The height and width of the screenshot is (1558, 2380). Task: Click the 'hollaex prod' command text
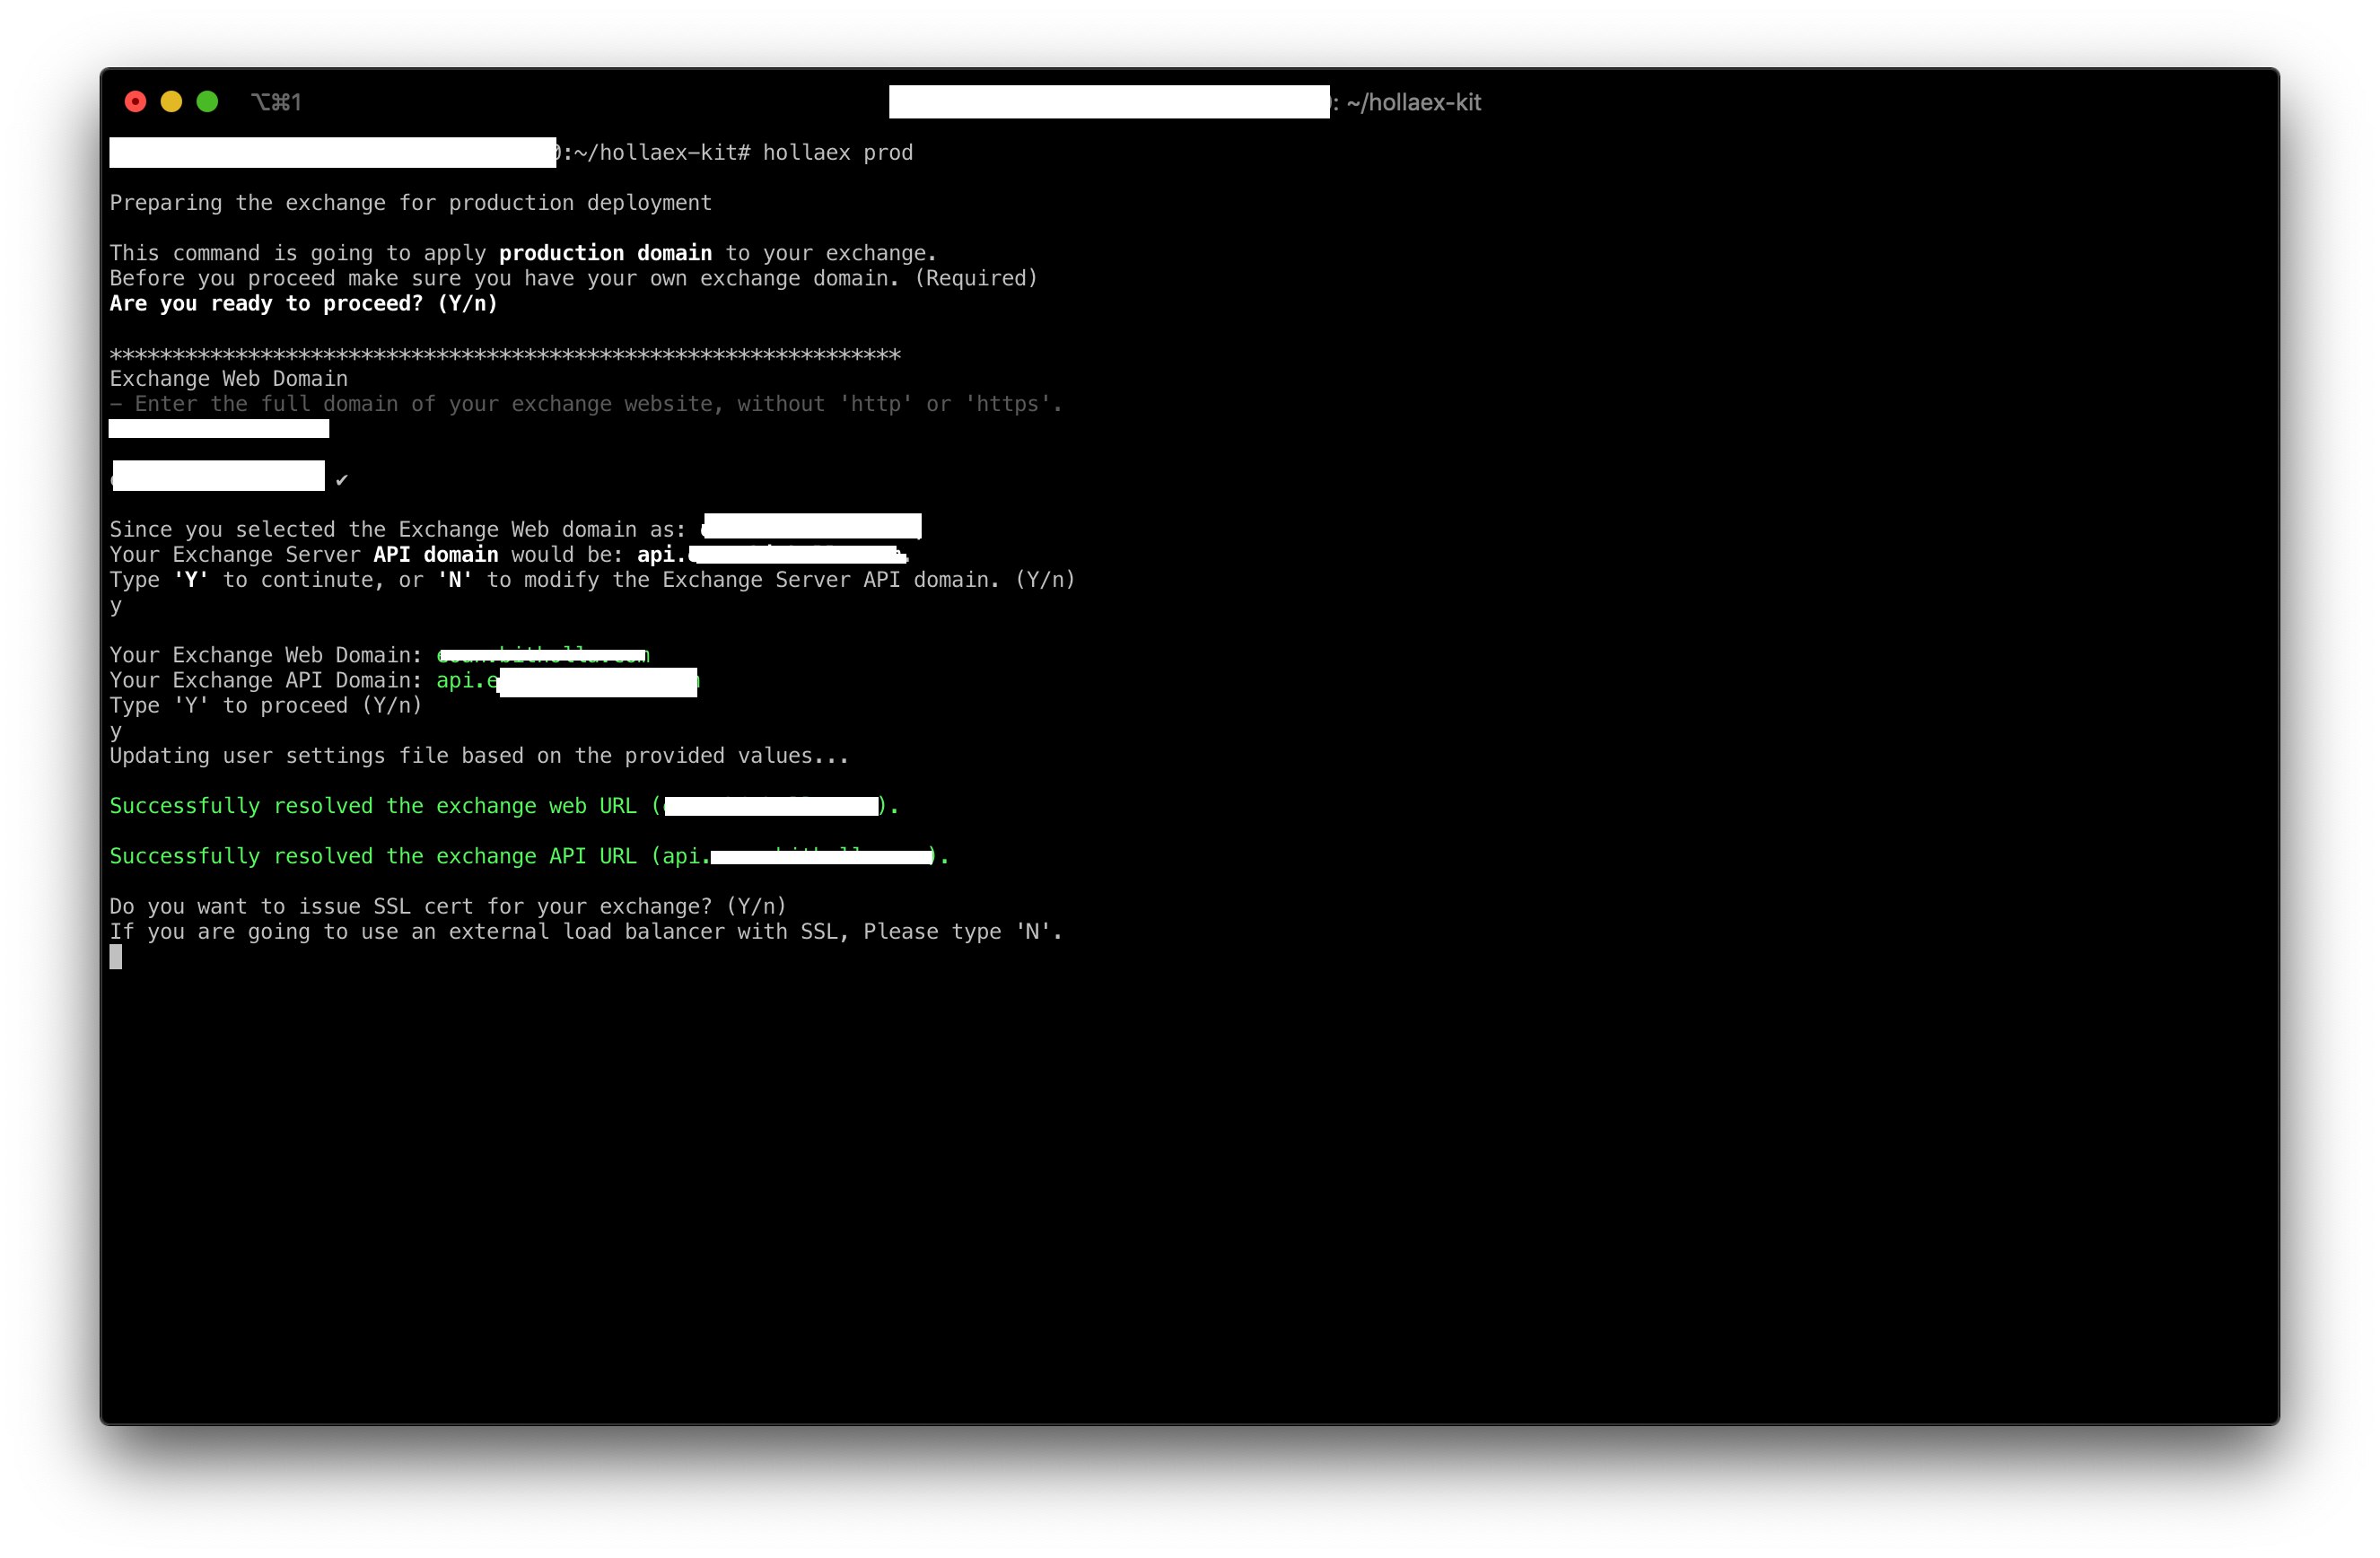click(837, 152)
